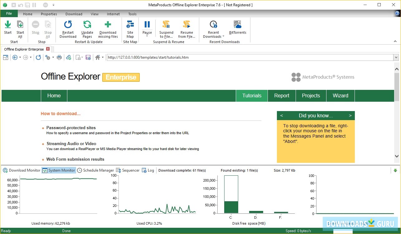The height and width of the screenshot is (234, 401).
Task: Click the Restart Download icon
Action: point(68,25)
